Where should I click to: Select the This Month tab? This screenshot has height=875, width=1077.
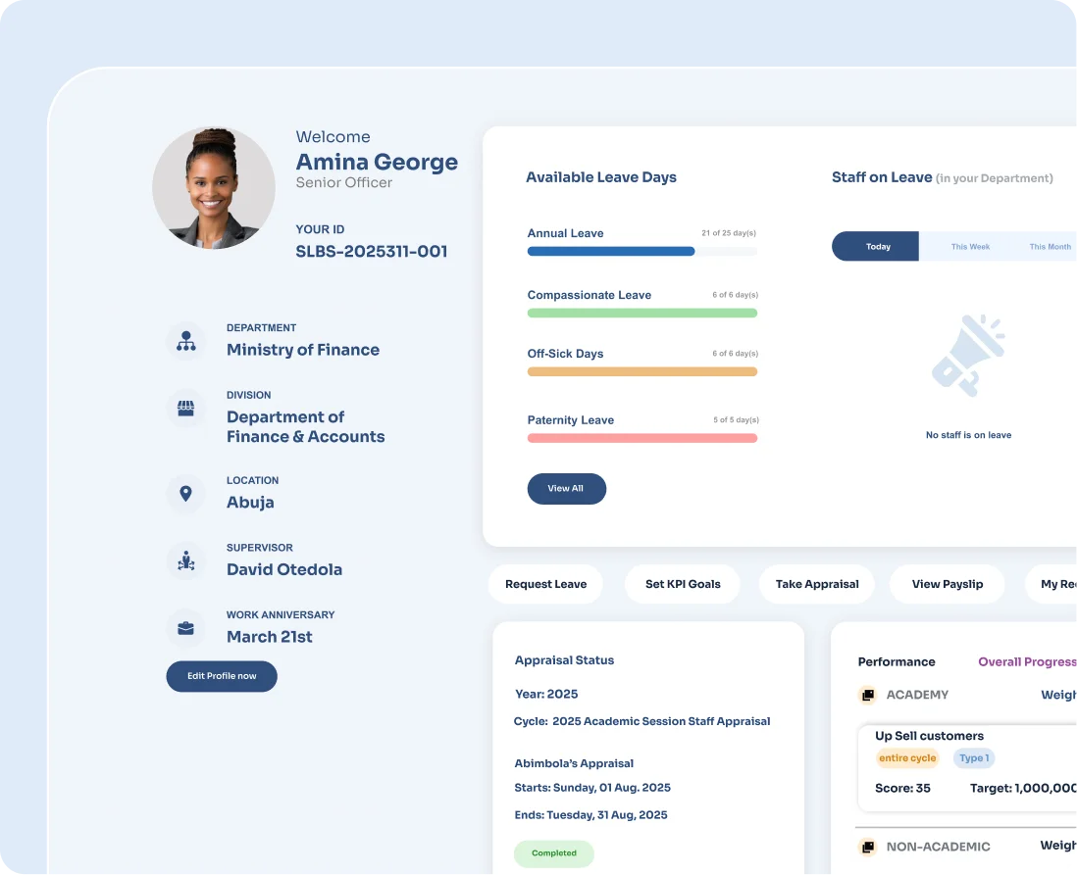tap(1049, 247)
